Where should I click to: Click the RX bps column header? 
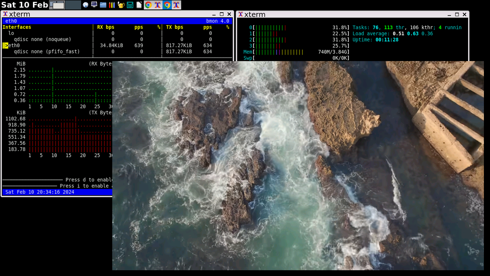(x=106, y=27)
